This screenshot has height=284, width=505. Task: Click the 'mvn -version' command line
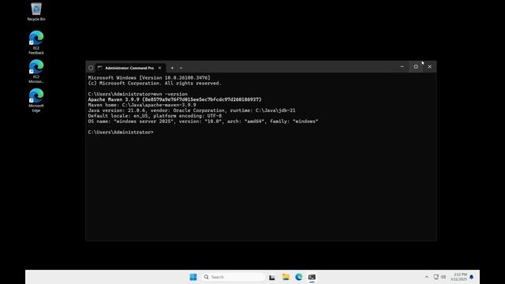pos(138,94)
